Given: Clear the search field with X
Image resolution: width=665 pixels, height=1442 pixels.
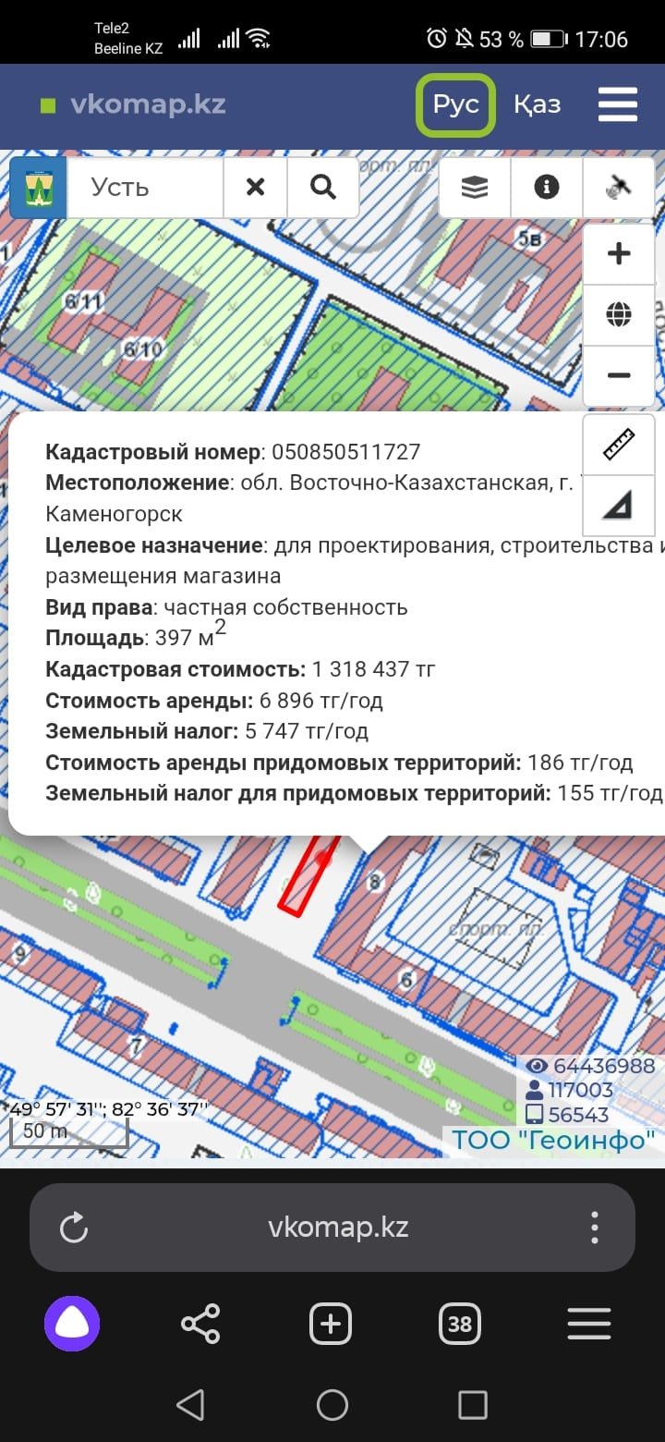Looking at the screenshot, I should [256, 188].
